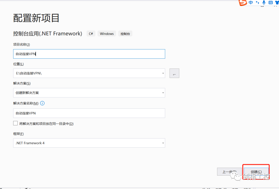The height and width of the screenshot is (189, 279).
Task: Open the IME soft keyboard icon
Action: point(270,3)
